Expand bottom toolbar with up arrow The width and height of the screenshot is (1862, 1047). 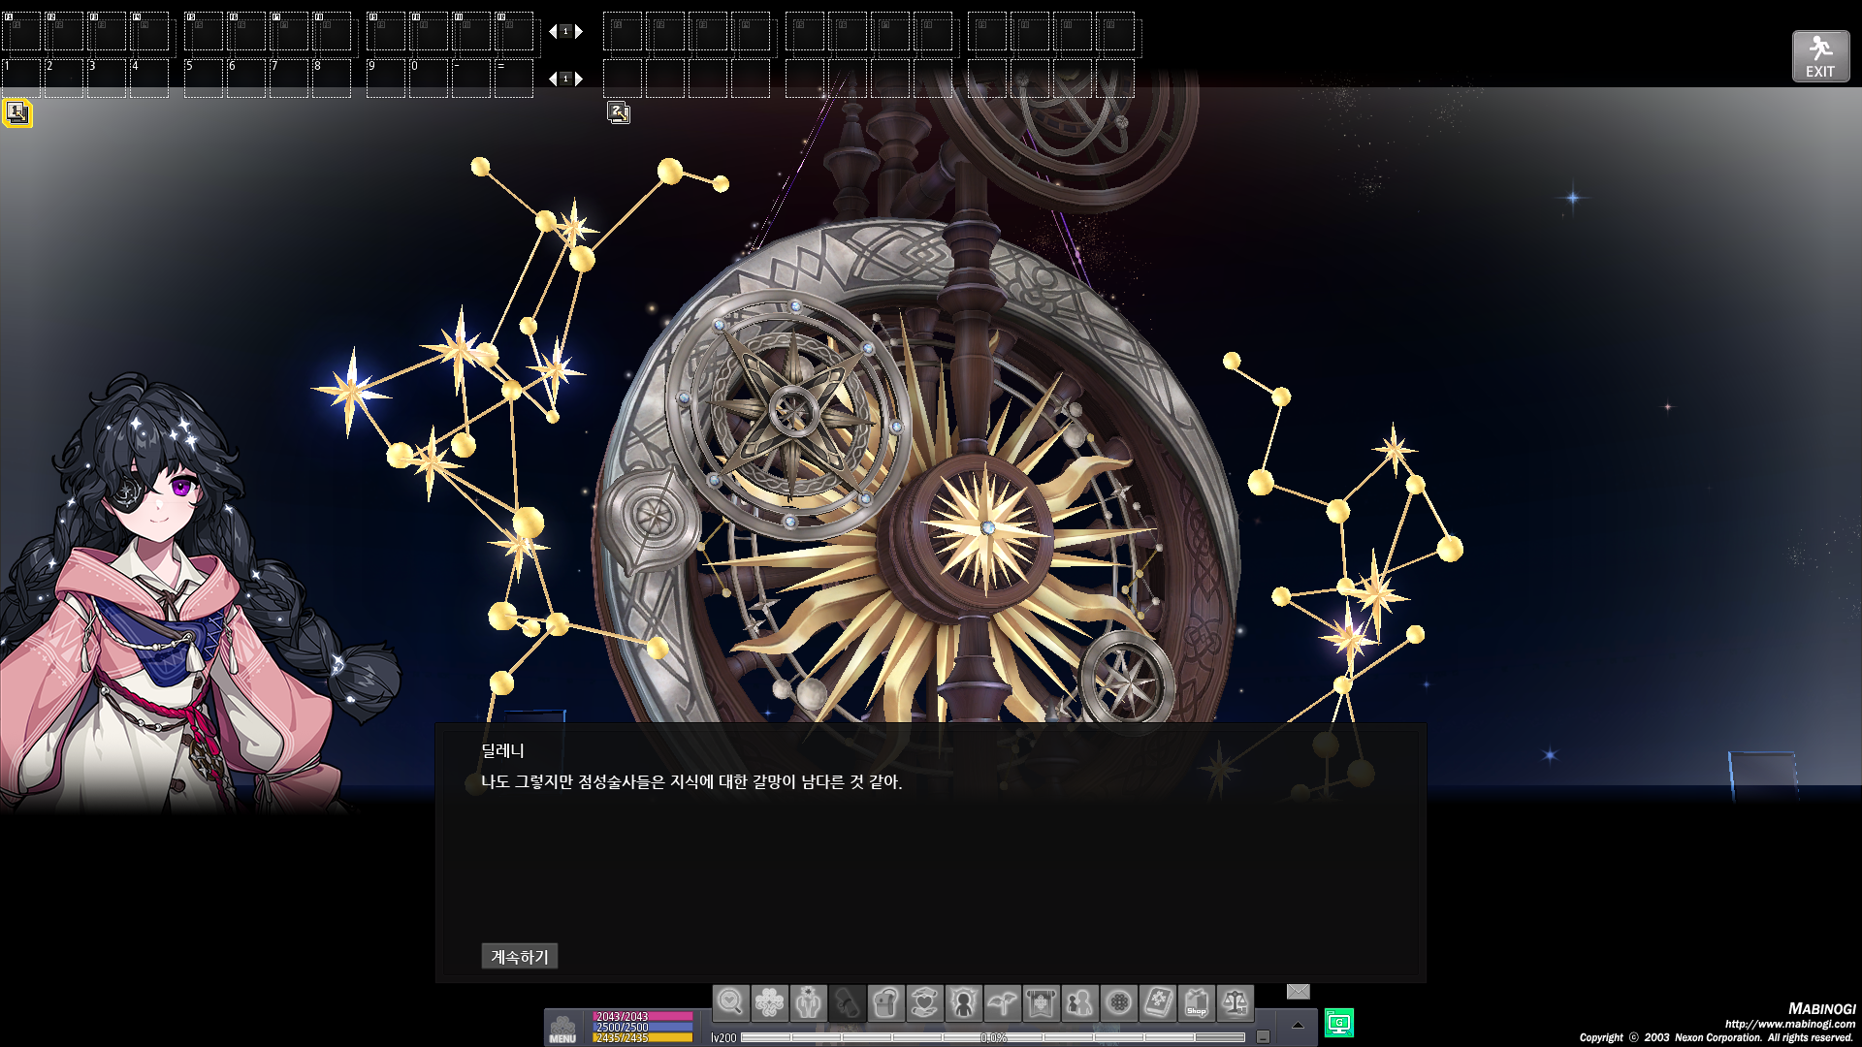coord(1298,1025)
